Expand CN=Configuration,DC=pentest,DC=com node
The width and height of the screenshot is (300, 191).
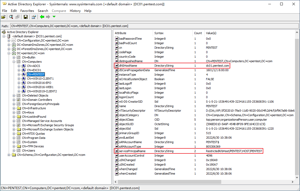[9, 40]
